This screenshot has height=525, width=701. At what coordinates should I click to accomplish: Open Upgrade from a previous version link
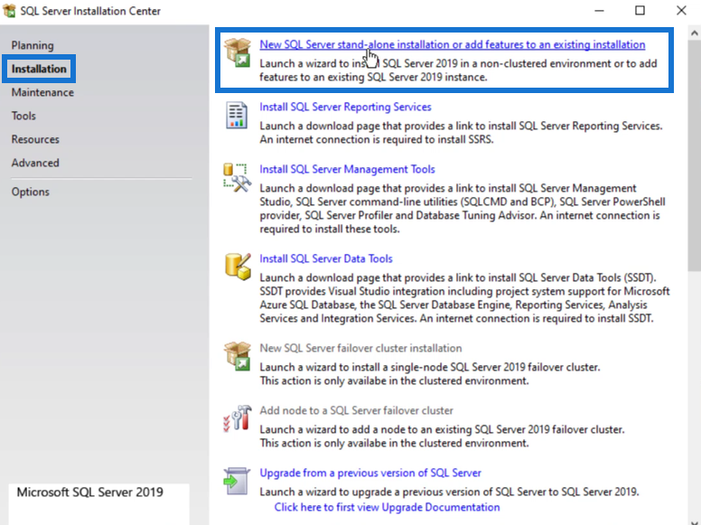370,473
